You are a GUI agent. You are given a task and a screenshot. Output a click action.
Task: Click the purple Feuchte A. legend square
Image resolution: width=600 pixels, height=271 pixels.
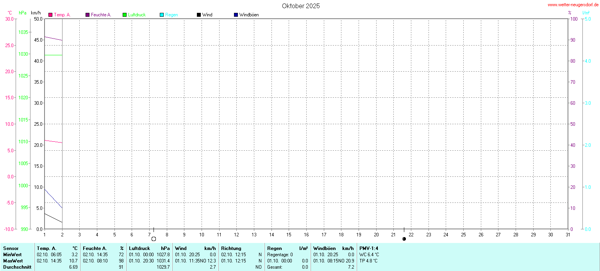87,15
